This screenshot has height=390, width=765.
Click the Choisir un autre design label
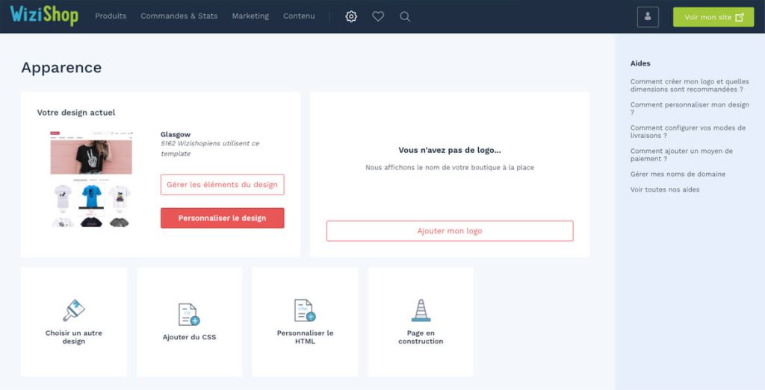74,337
